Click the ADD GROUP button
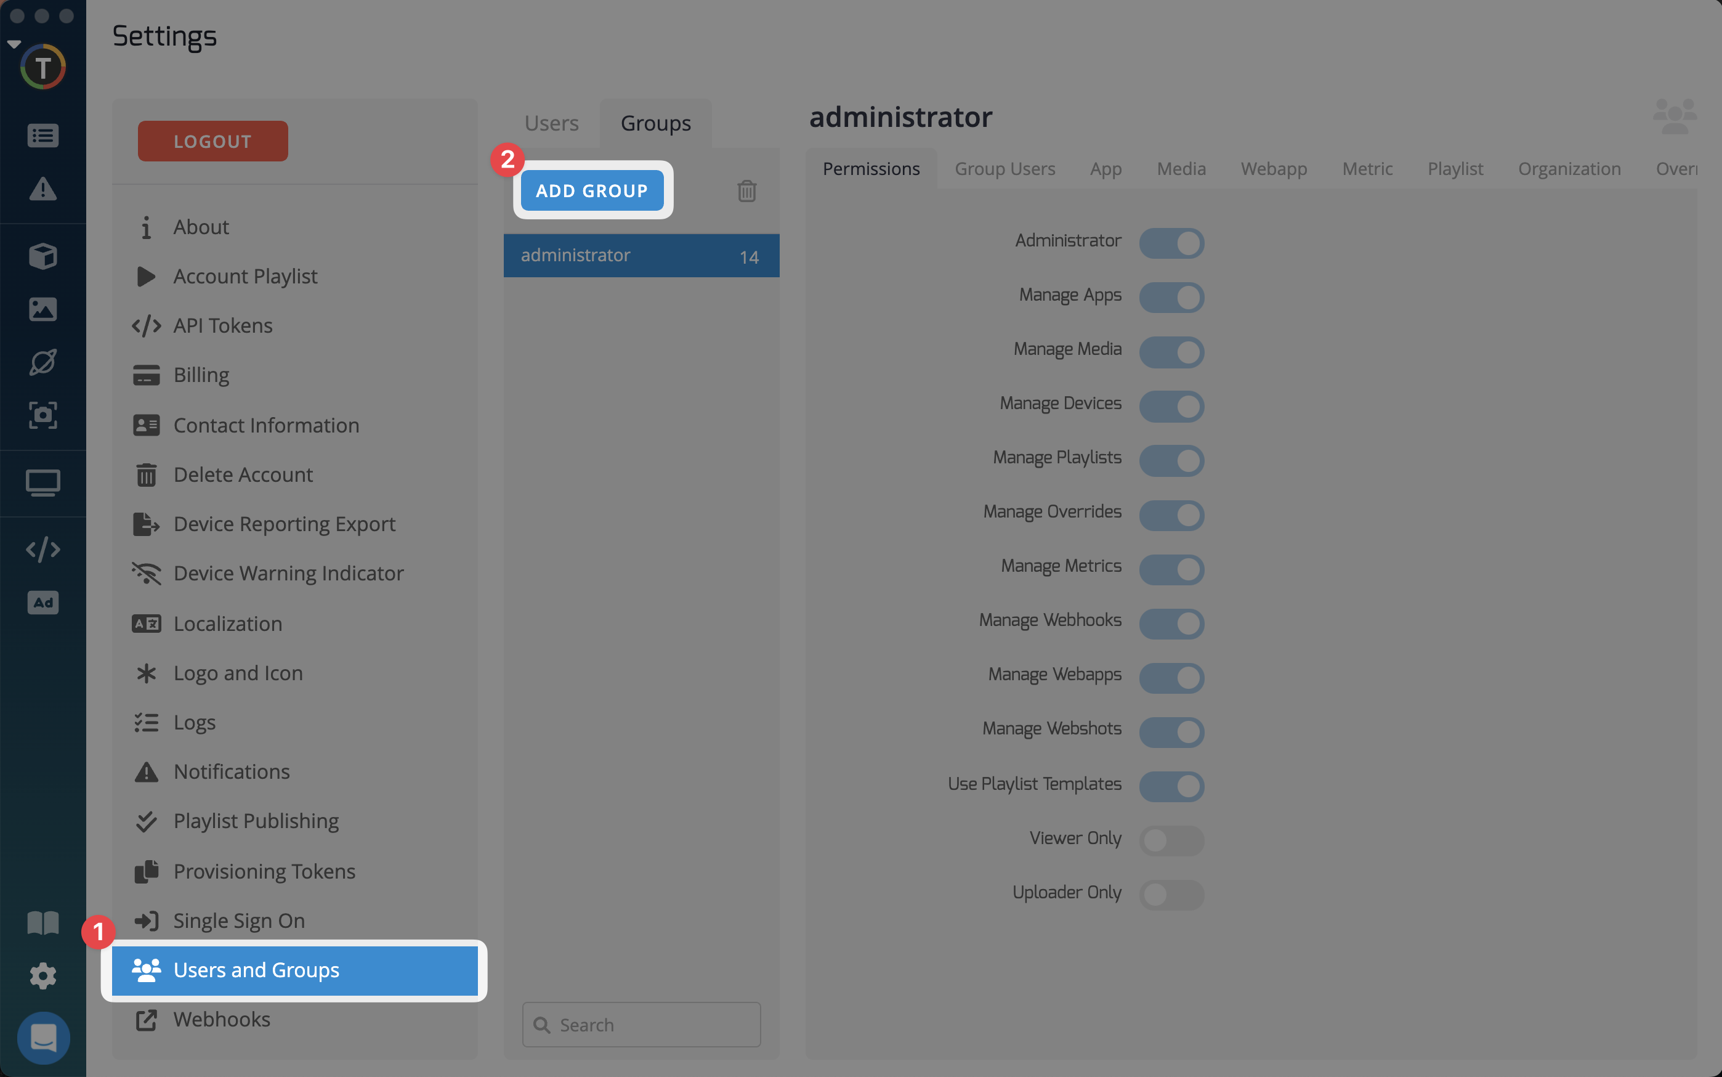This screenshot has width=1722, height=1077. pyautogui.click(x=592, y=191)
